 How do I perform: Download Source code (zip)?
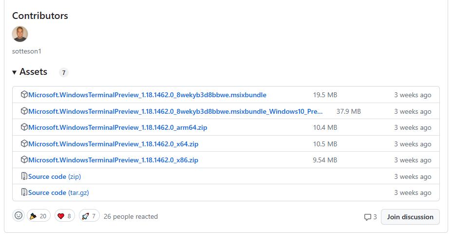[55, 176]
